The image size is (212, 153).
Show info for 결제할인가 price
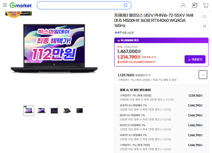tap(150, 75)
